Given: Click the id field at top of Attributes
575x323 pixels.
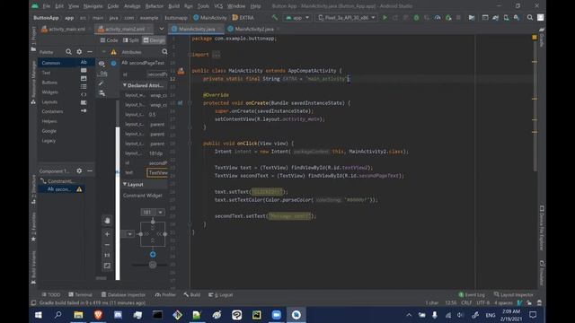Looking at the screenshot, I should (x=157, y=74).
